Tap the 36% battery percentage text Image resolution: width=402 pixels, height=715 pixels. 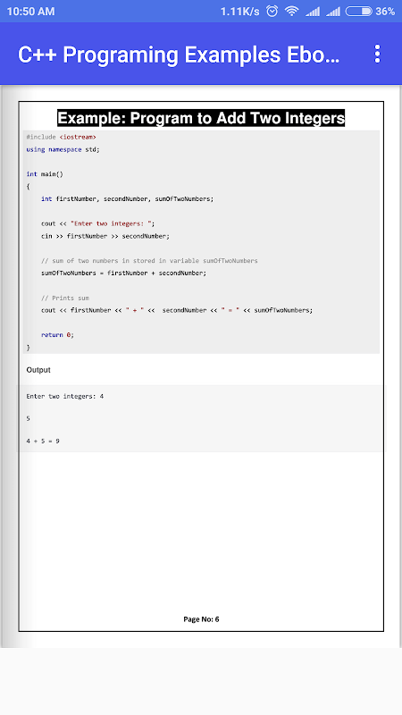tap(385, 12)
